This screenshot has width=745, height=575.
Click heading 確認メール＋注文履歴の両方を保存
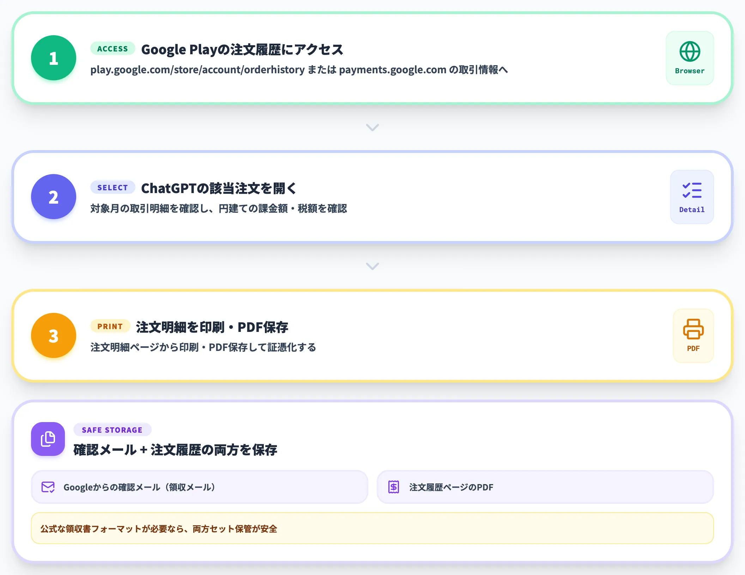[175, 450]
